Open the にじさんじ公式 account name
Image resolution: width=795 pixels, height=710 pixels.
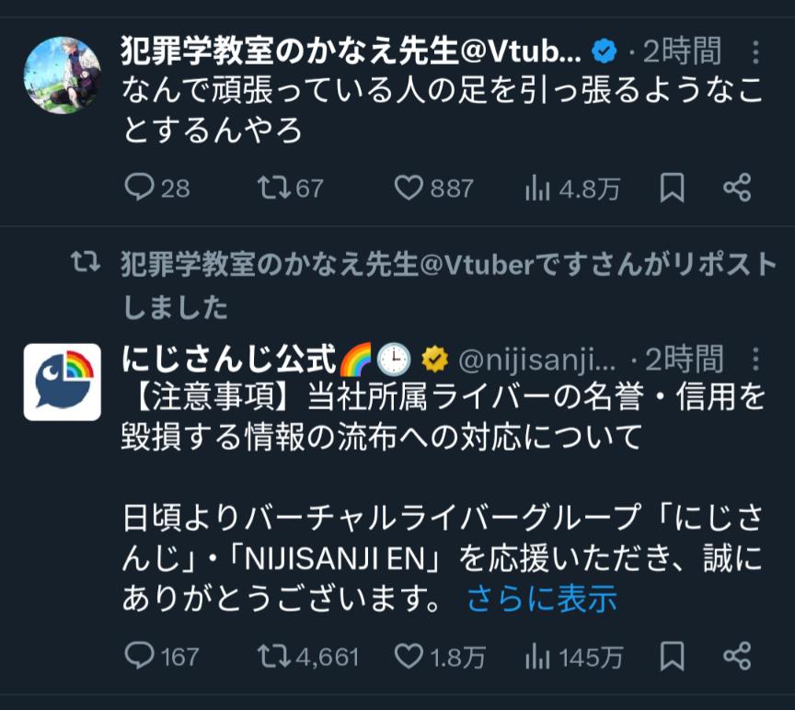[x=229, y=359]
